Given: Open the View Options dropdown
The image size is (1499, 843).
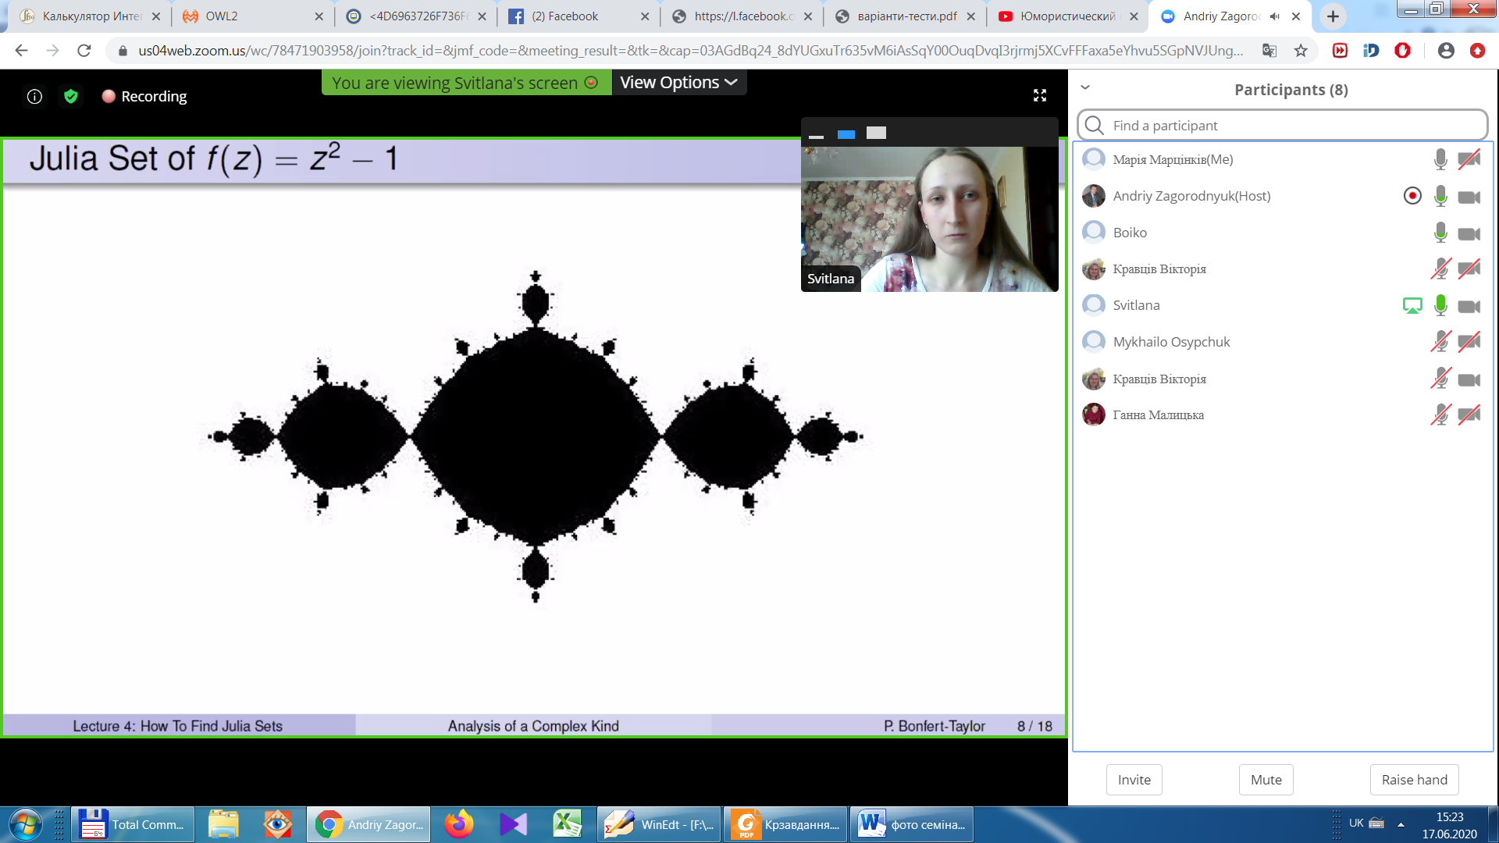Looking at the screenshot, I should click(678, 83).
